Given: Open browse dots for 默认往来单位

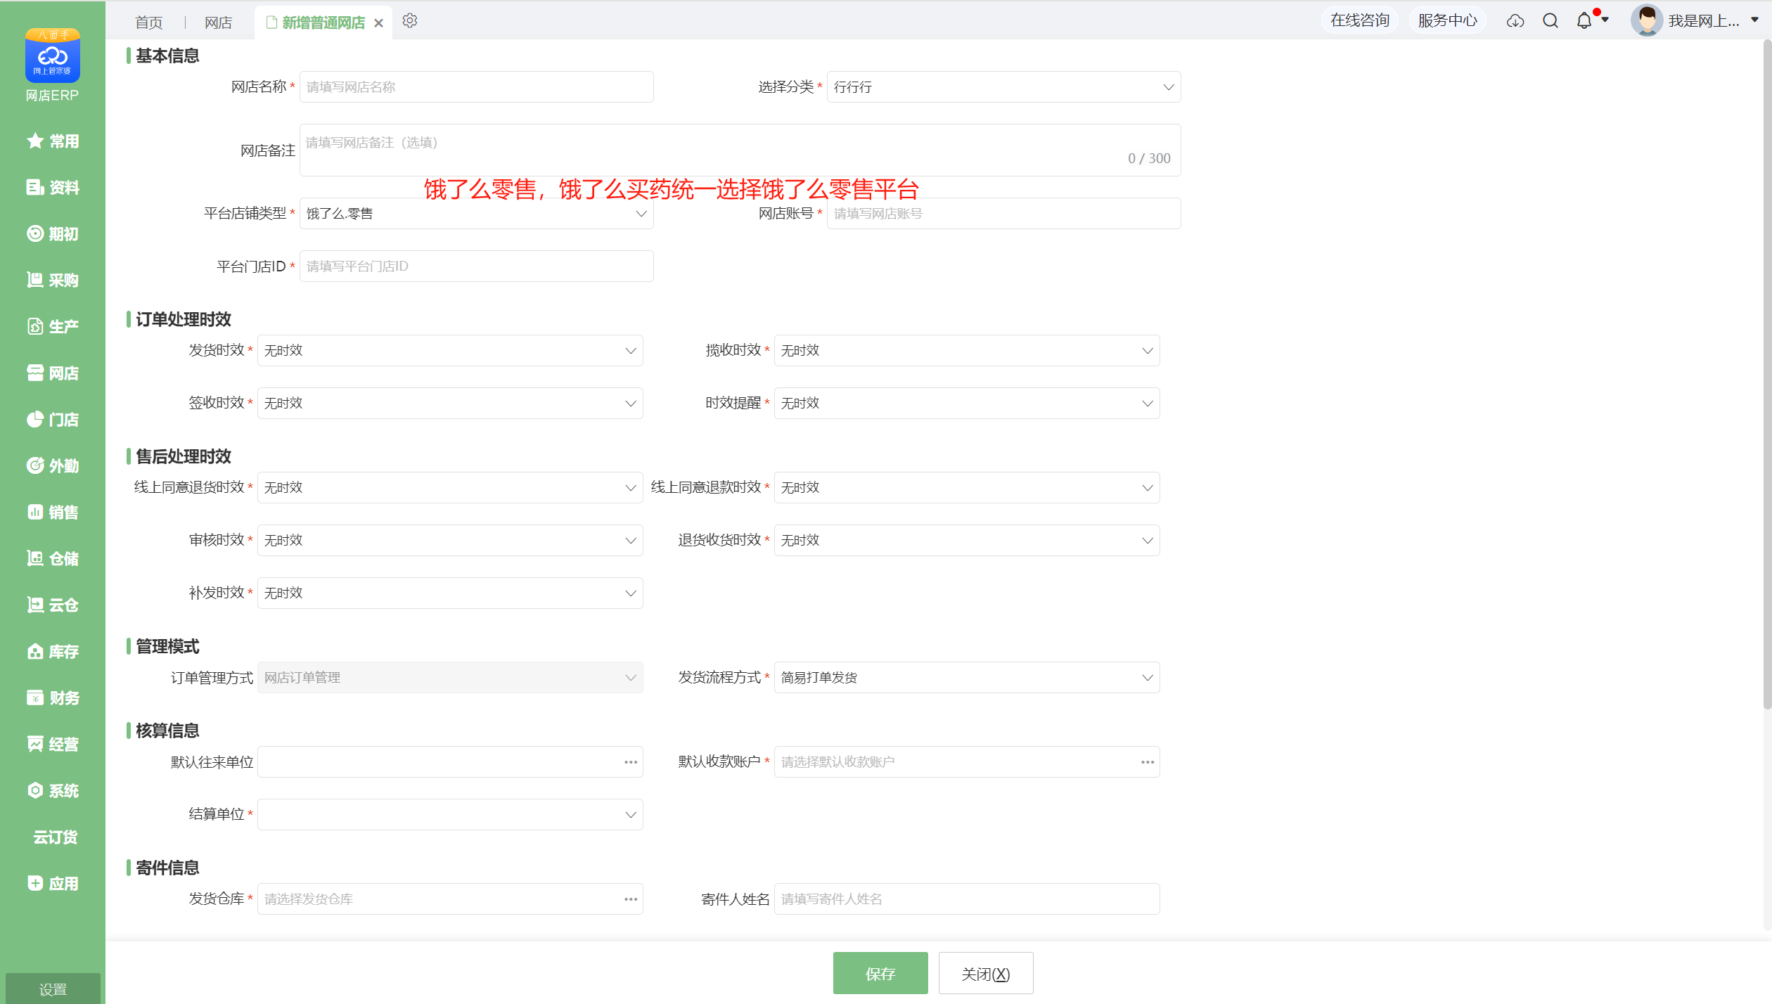Looking at the screenshot, I should click(631, 762).
